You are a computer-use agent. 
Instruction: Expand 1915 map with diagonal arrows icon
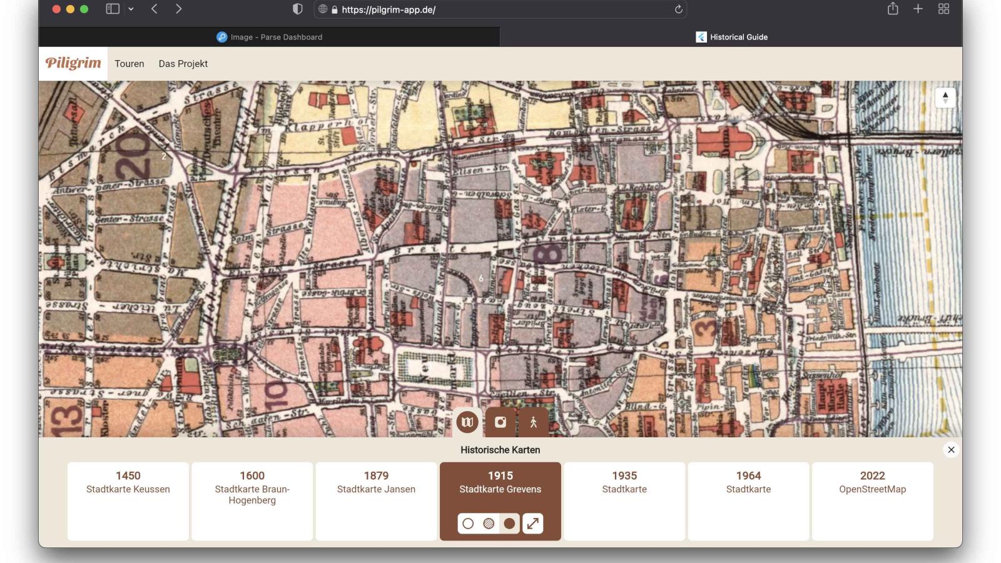[x=532, y=524]
